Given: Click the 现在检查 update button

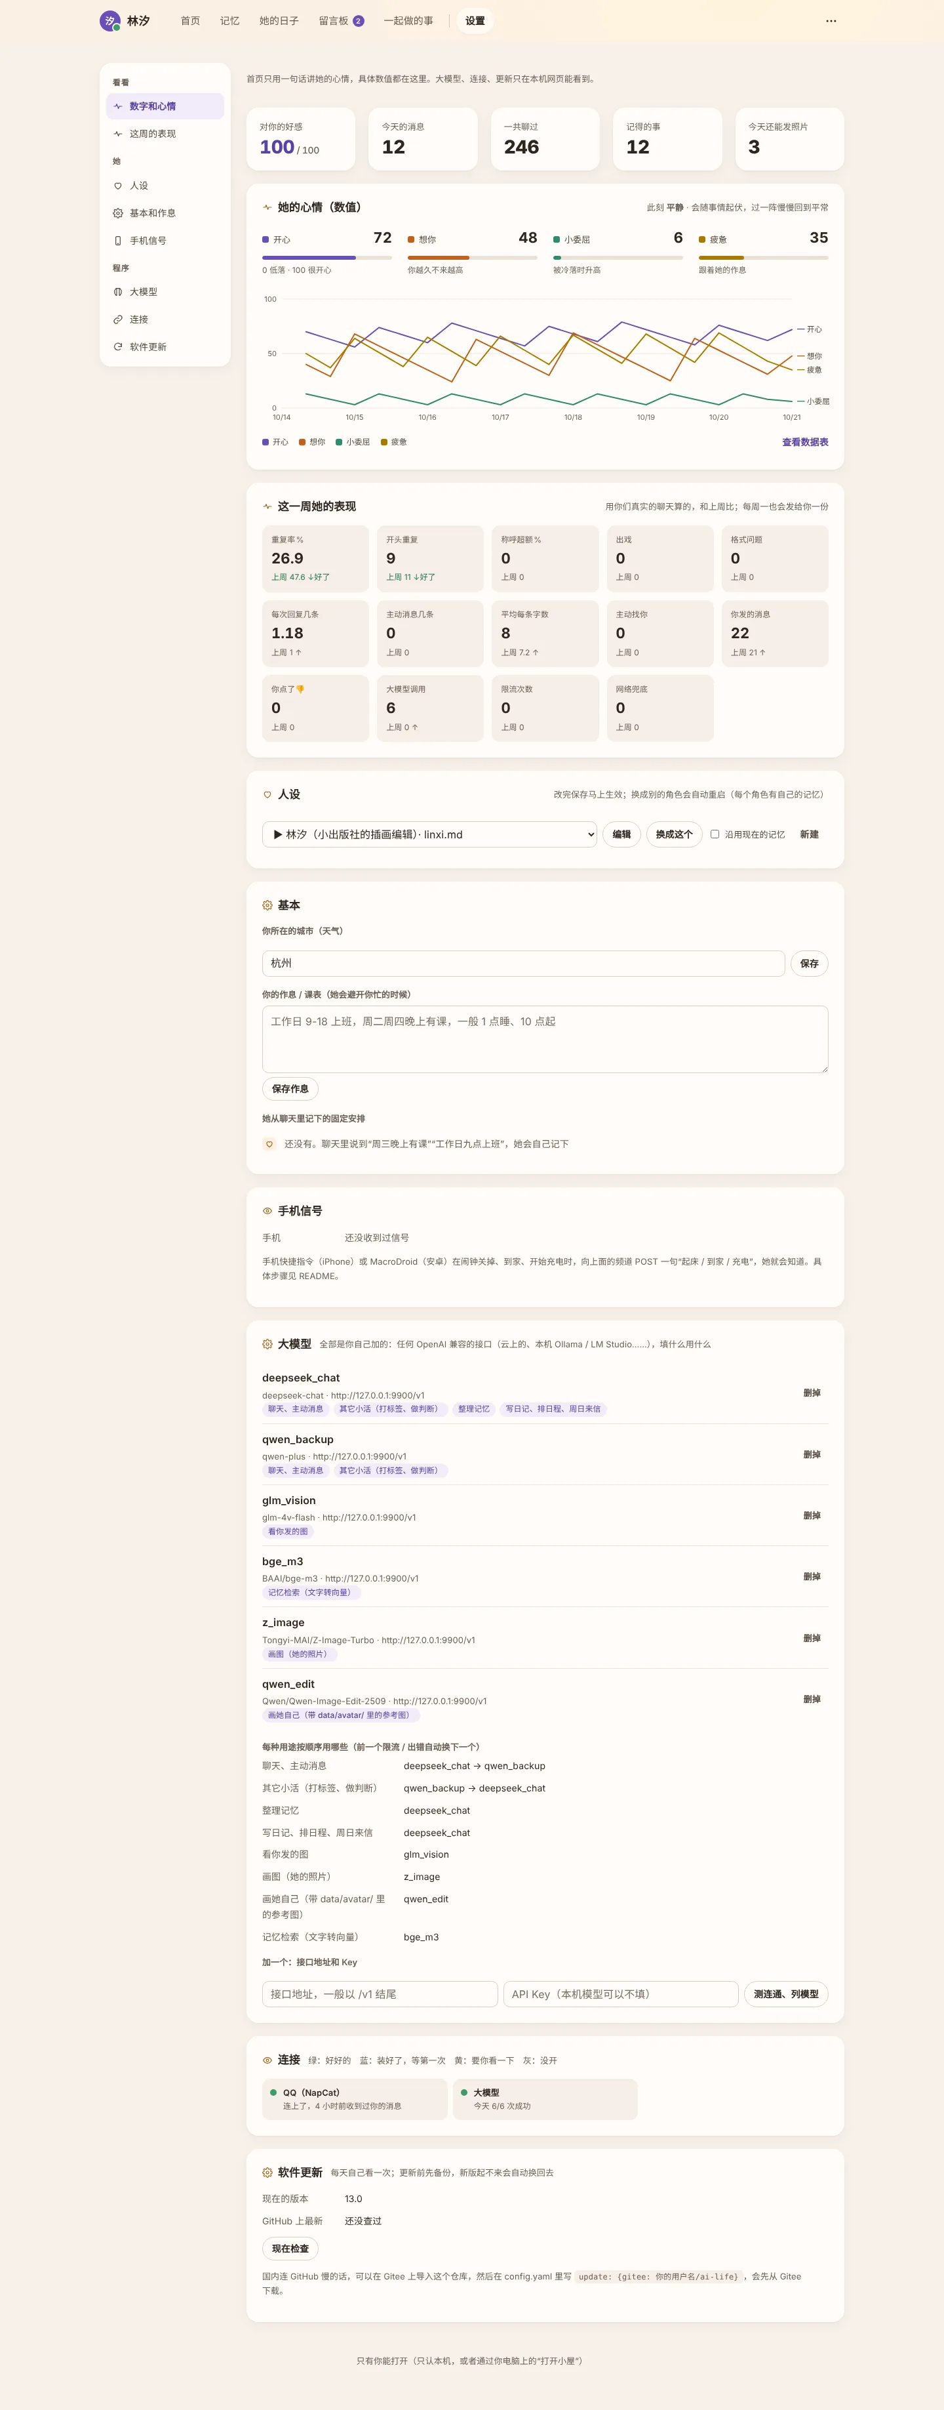Looking at the screenshot, I should (290, 2248).
